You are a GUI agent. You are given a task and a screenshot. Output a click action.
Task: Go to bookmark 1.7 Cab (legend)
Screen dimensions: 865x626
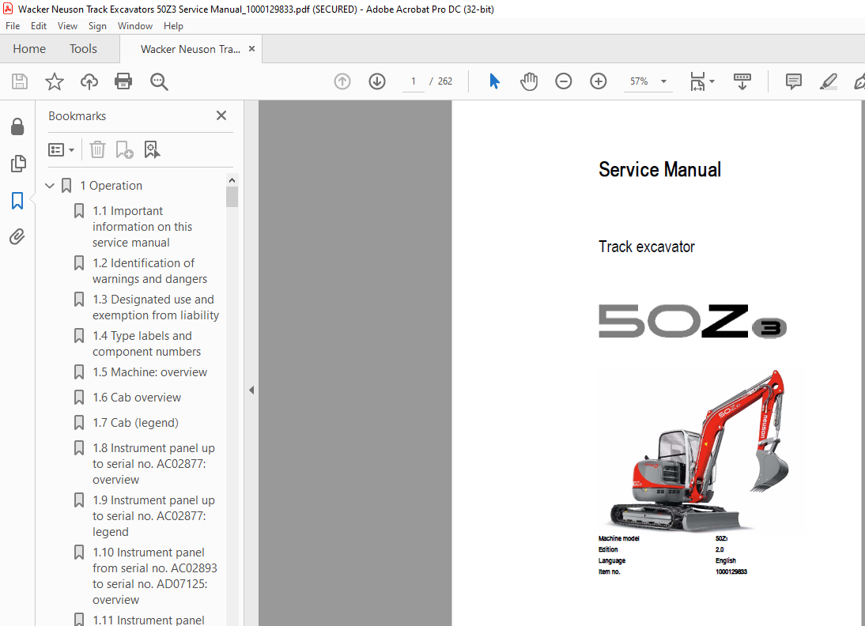coord(135,423)
